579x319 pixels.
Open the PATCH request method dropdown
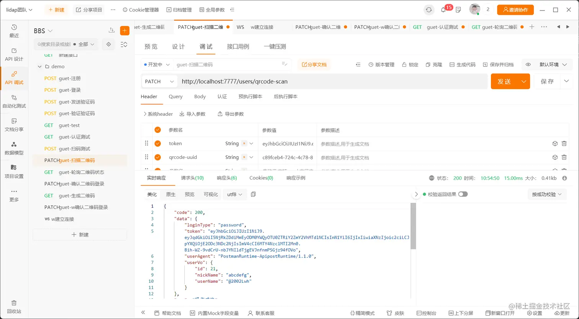159,81
